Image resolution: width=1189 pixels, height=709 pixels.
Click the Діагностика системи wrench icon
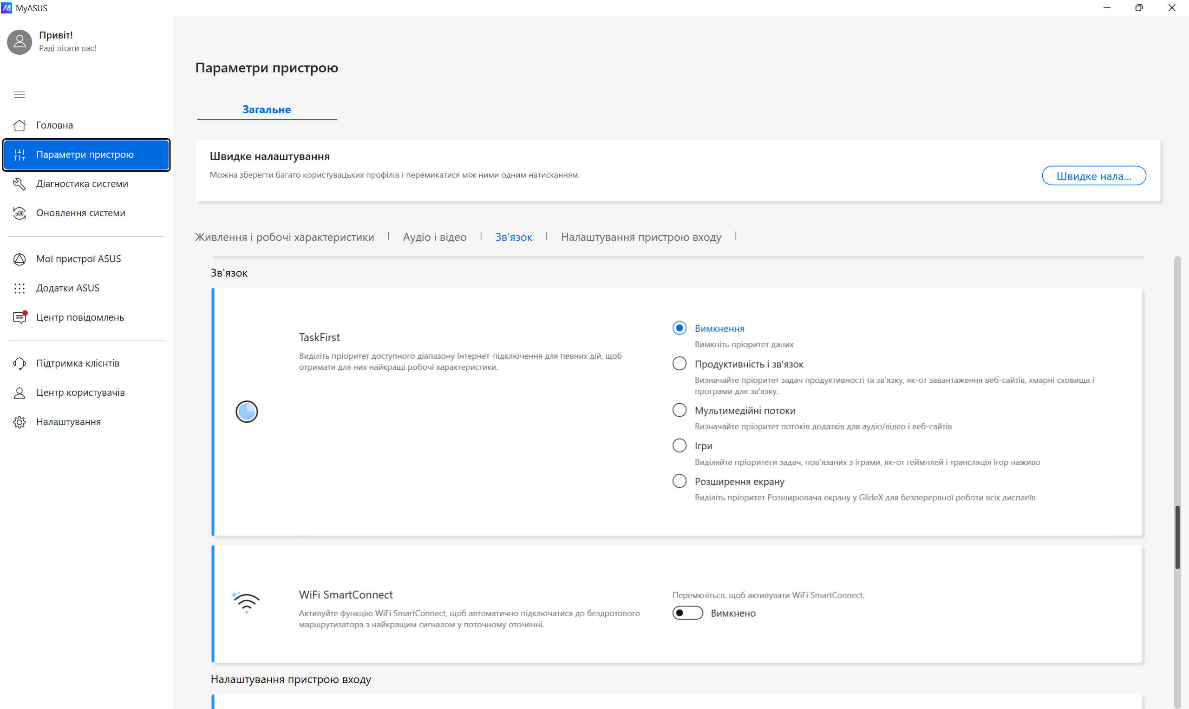pyautogui.click(x=19, y=184)
